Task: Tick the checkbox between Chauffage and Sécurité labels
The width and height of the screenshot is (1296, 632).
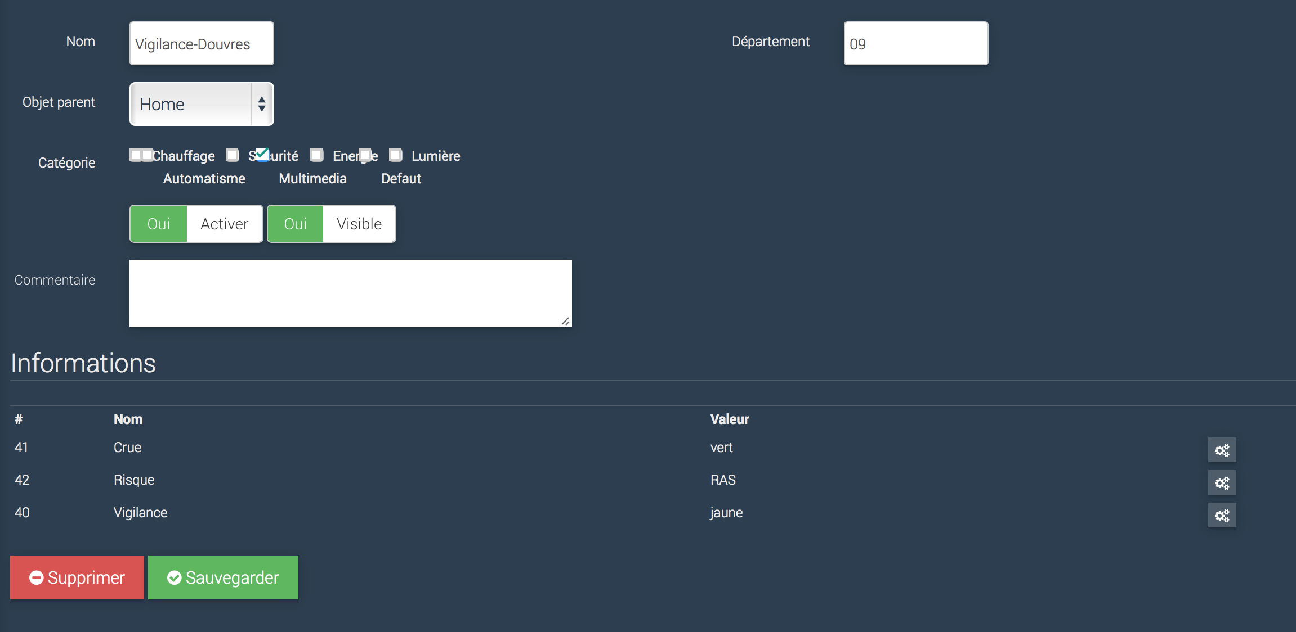Action: [x=233, y=155]
